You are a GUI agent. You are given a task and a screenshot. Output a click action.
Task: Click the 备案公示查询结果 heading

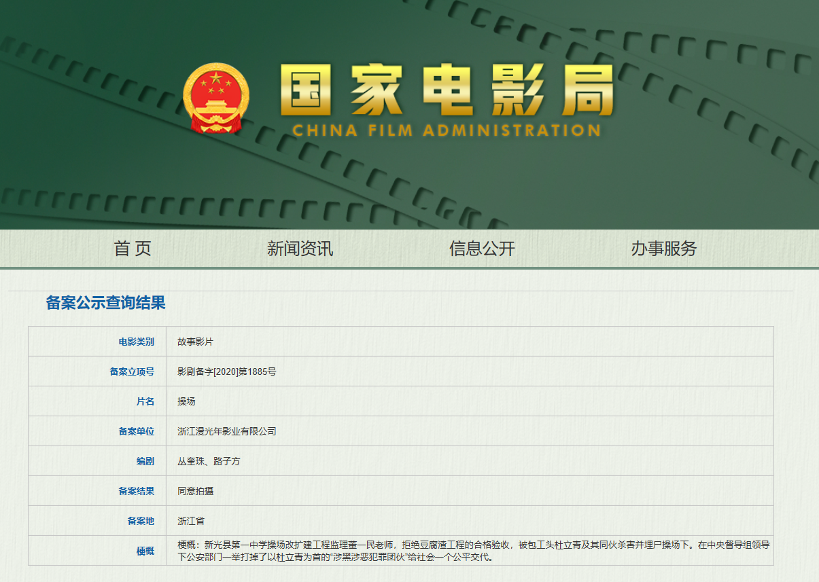coord(106,303)
